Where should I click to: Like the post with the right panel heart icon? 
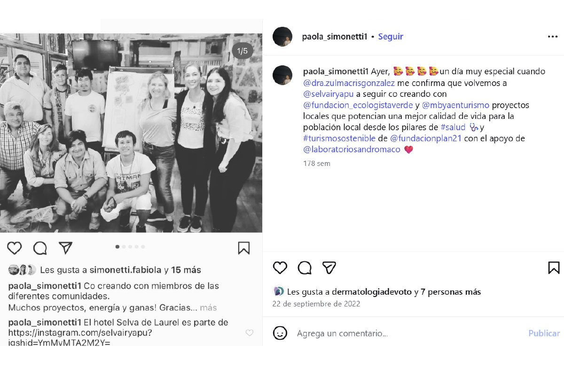click(x=280, y=268)
